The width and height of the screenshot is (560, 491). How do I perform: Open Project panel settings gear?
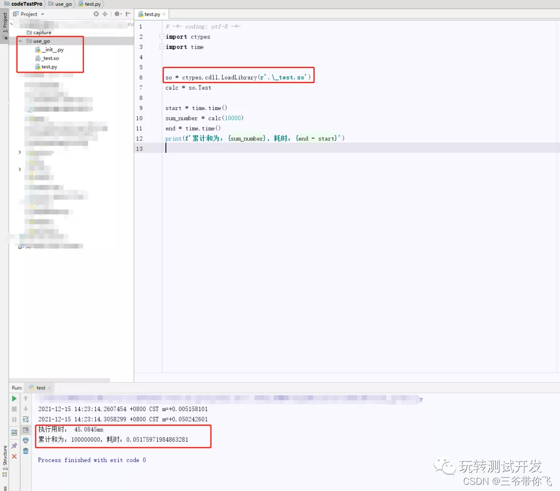click(117, 14)
